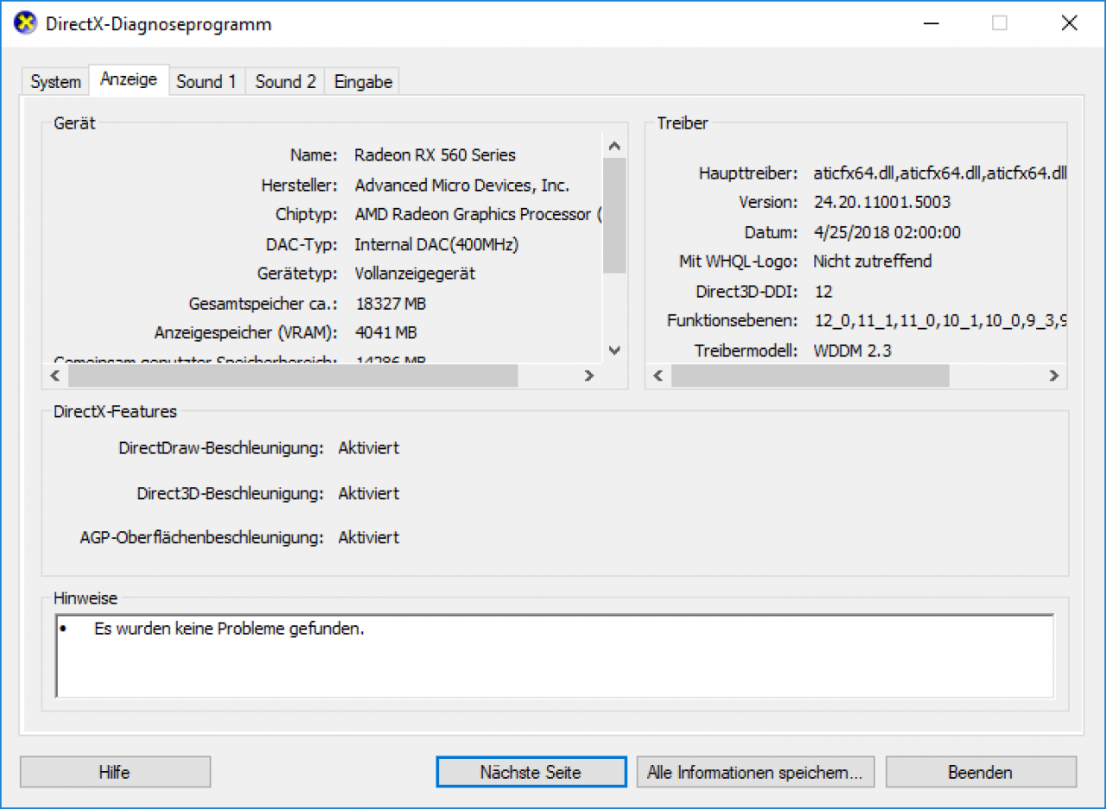
Task: Select the Anzeige tab
Action: (x=129, y=79)
